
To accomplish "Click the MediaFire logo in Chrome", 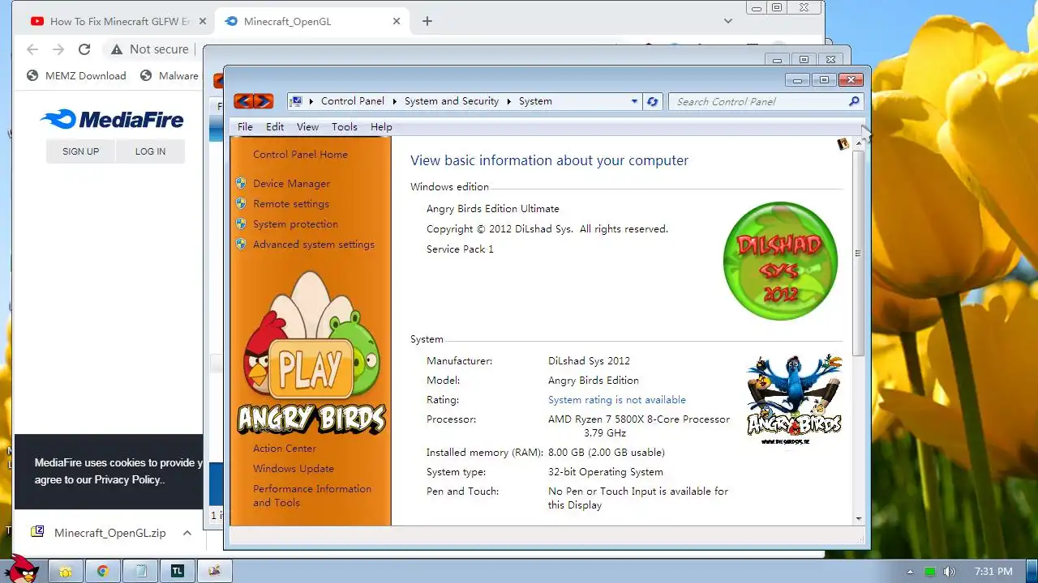I will click(x=112, y=120).
